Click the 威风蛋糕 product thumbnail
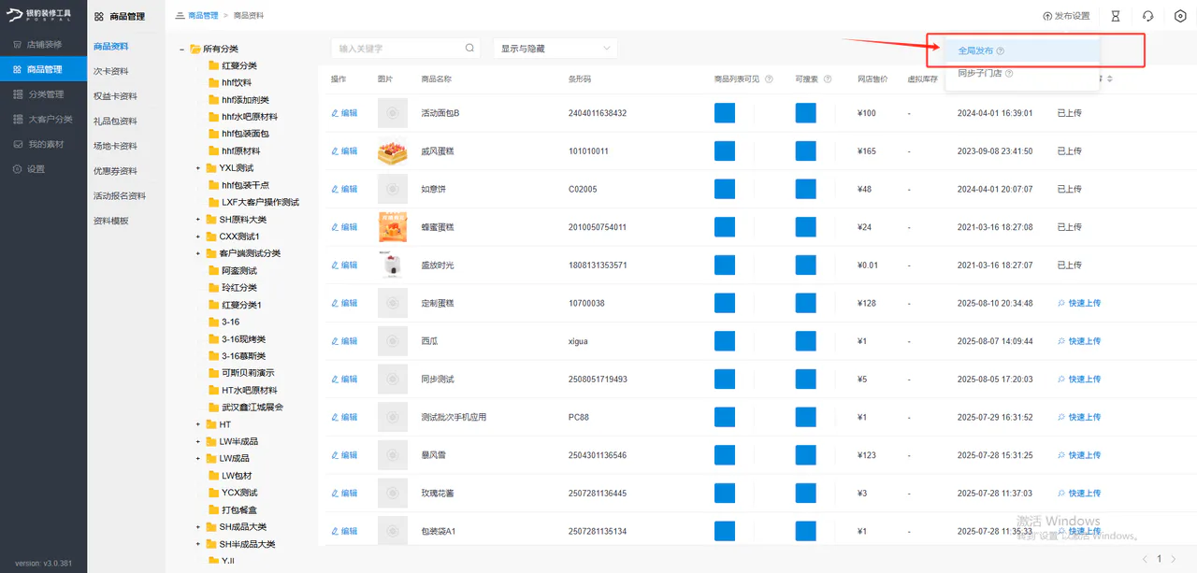The height and width of the screenshot is (573, 1197). 393,151
